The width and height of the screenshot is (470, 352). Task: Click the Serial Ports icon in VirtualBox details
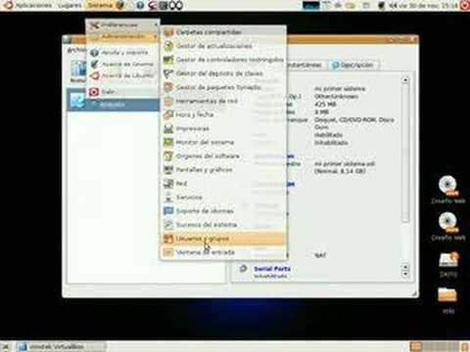tap(243, 269)
